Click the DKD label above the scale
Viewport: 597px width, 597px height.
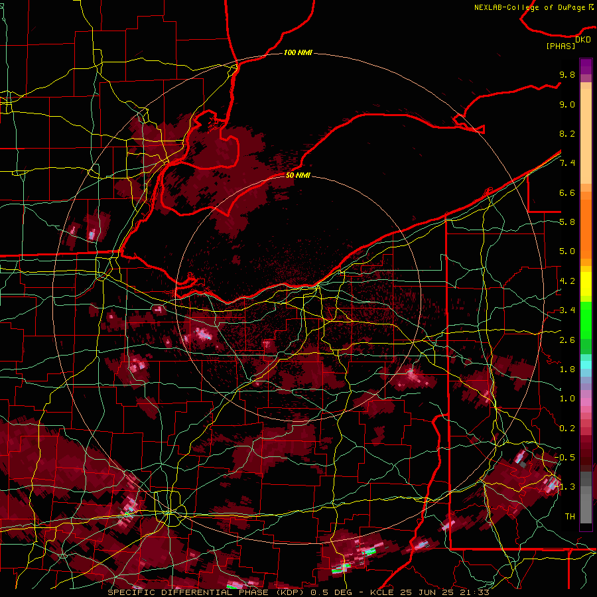click(583, 40)
